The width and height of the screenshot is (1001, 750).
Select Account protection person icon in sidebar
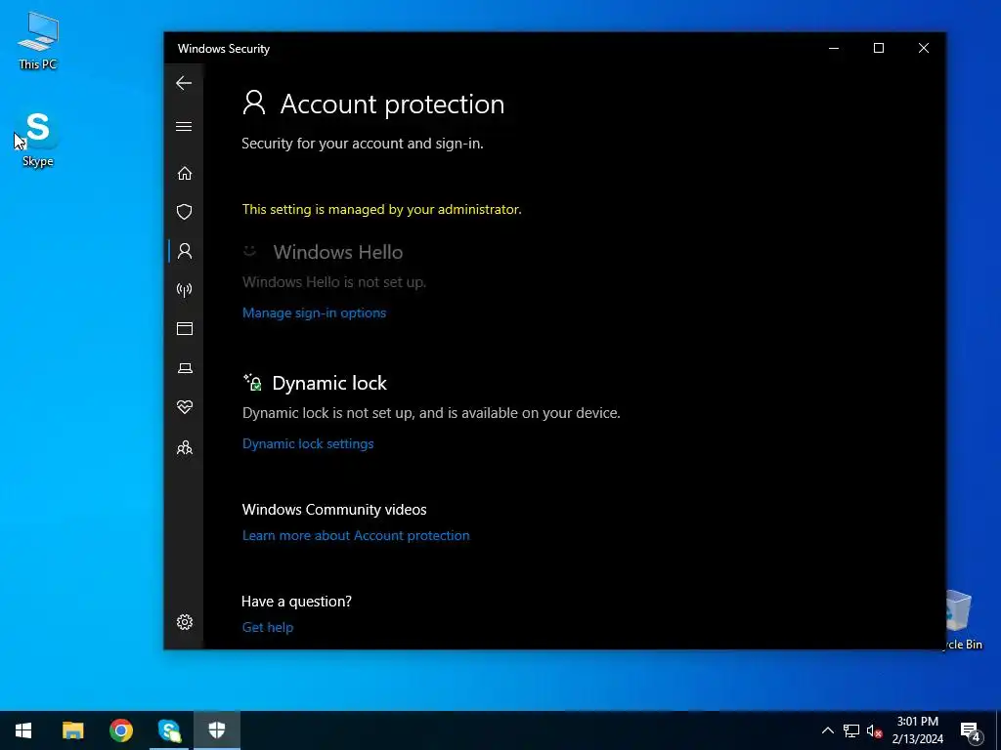(185, 251)
